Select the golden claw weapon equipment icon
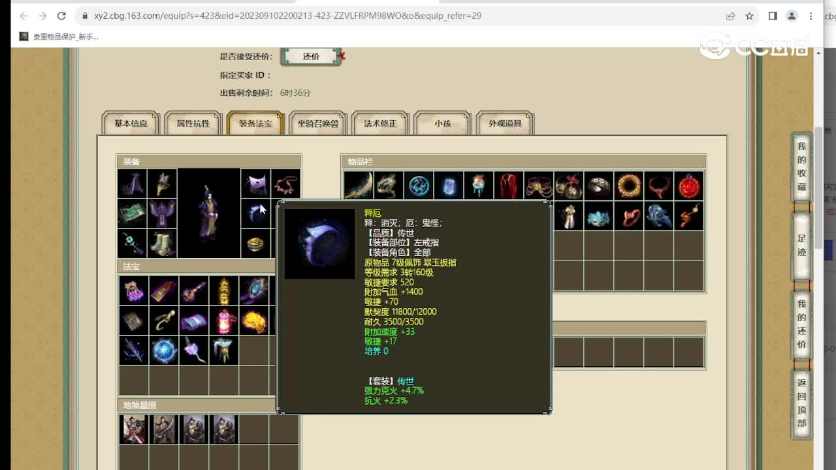This screenshot has width=836, height=470. (162, 184)
